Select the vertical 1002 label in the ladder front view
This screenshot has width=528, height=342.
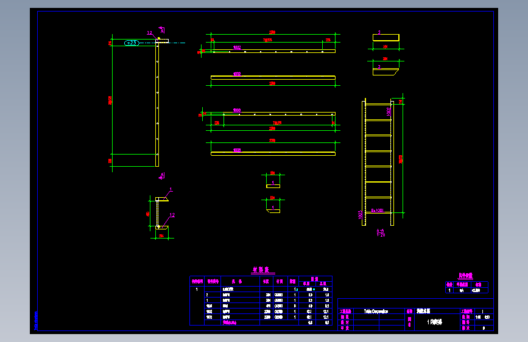click(x=389, y=111)
